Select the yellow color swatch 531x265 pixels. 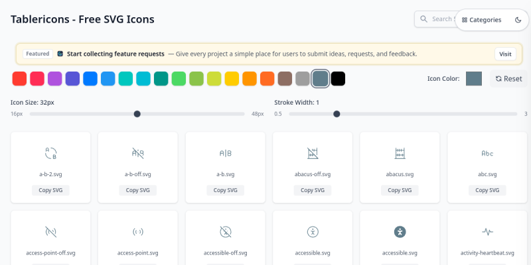[232, 79]
